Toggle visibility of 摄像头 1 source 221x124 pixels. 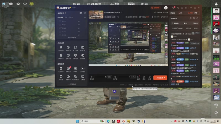click(79, 28)
